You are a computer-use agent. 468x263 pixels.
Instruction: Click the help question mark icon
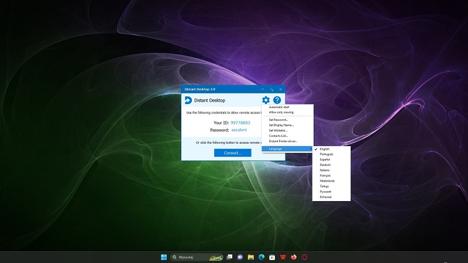coord(277,100)
